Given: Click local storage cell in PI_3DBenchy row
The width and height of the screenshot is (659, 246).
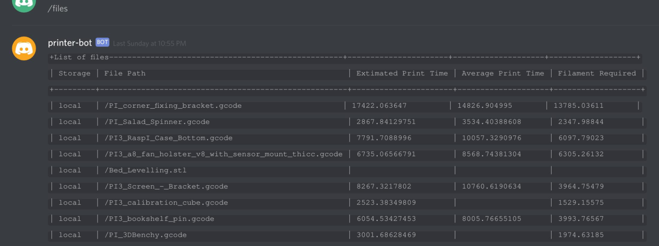Looking at the screenshot, I should 70,235.
